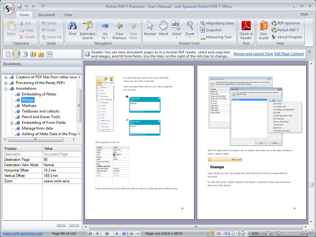This screenshot has width=316, height=237.
Task: Show the Bookmarks panel icon
Action: 16,54
